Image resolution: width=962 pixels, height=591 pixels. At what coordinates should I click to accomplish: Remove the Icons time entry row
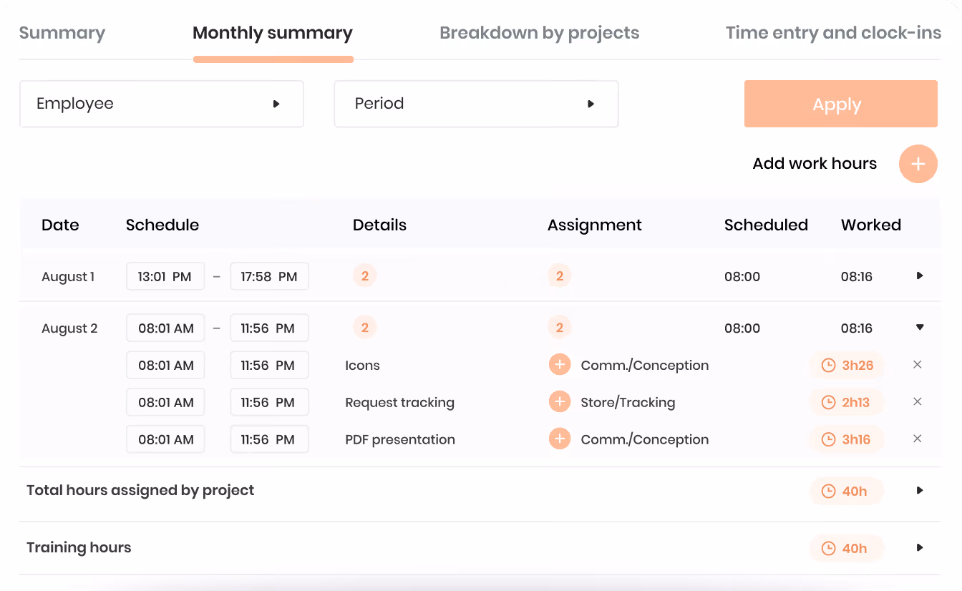pos(918,365)
